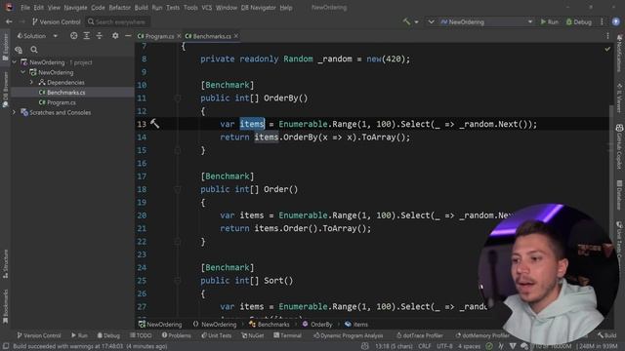
Task: Open the Unit Tests tool window tab
Action: (216, 335)
